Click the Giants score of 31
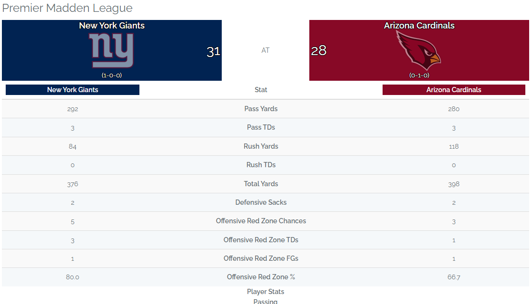The width and height of the screenshot is (532, 304). 213,51
